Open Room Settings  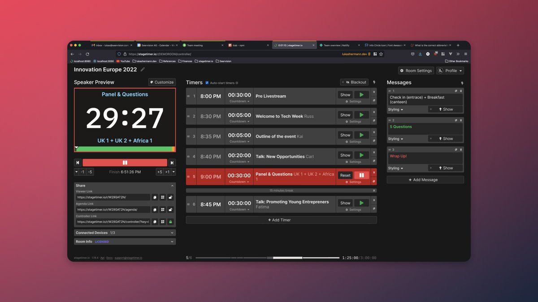pos(416,71)
